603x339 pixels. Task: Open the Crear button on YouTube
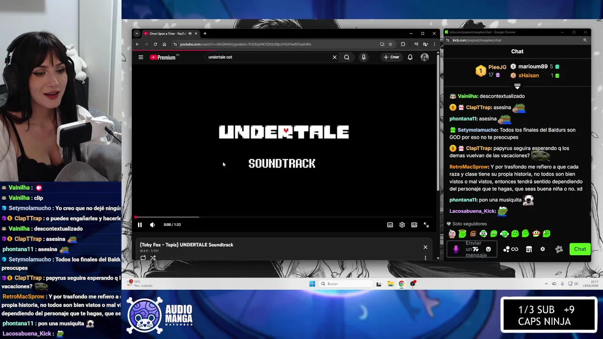[391, 57]
